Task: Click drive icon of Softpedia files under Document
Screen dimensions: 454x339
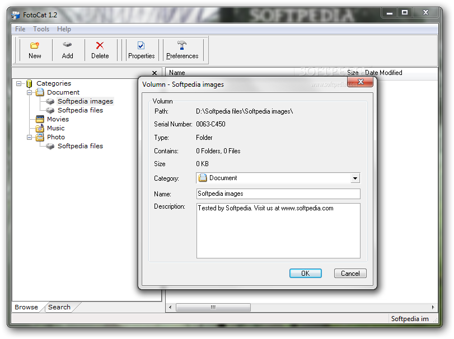Action: 50,111
